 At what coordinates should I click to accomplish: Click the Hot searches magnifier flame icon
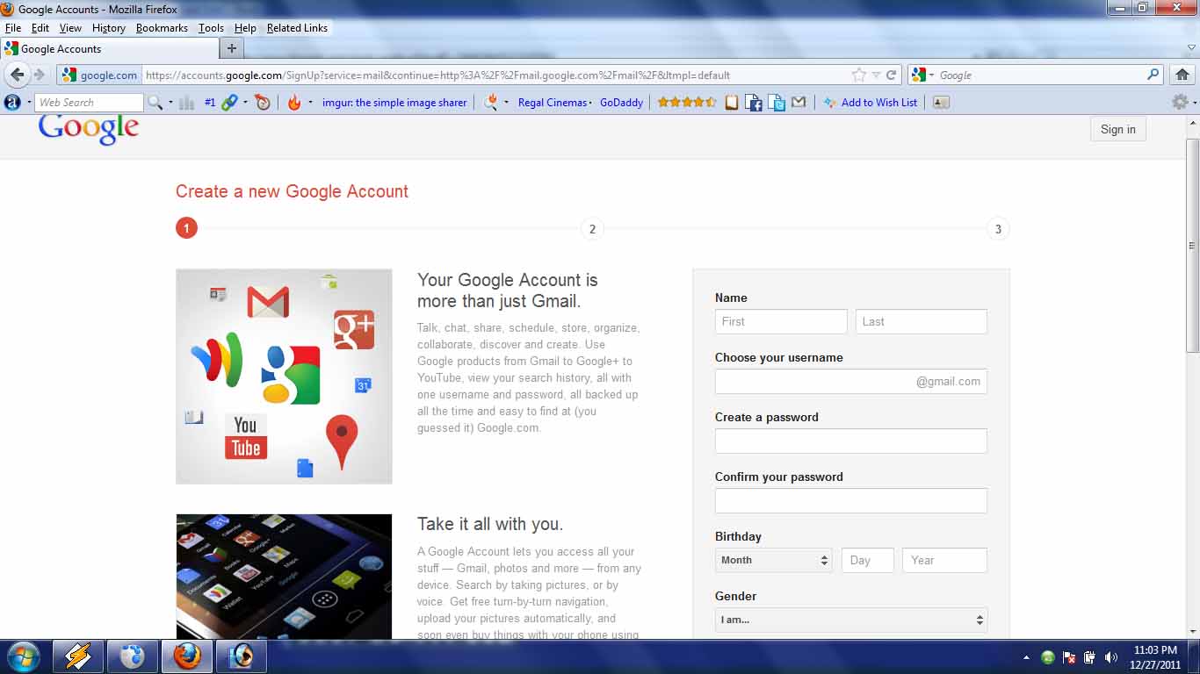491,103
